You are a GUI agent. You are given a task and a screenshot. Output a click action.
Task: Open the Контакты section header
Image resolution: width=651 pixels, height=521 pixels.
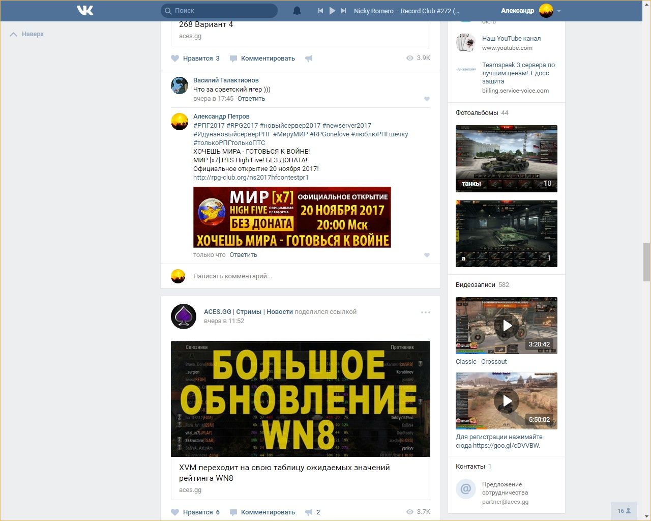[x=470, y=467]
